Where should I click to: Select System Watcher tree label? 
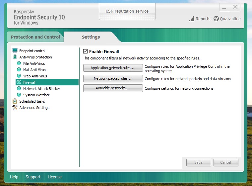(x=36, y=95)
